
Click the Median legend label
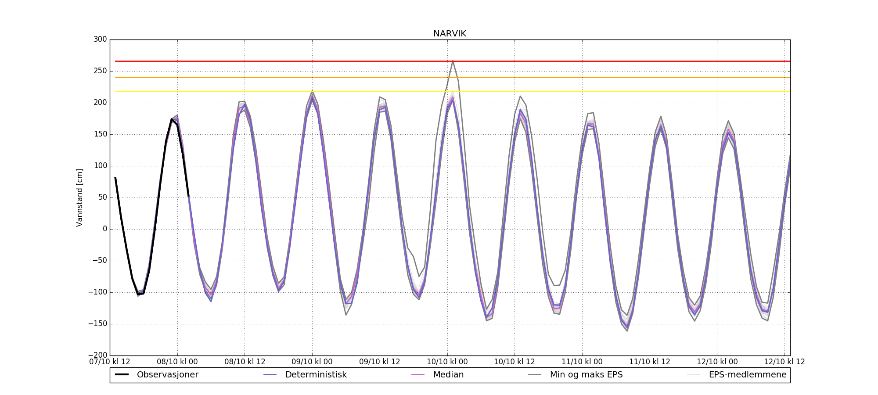click(x=448, y=375)
